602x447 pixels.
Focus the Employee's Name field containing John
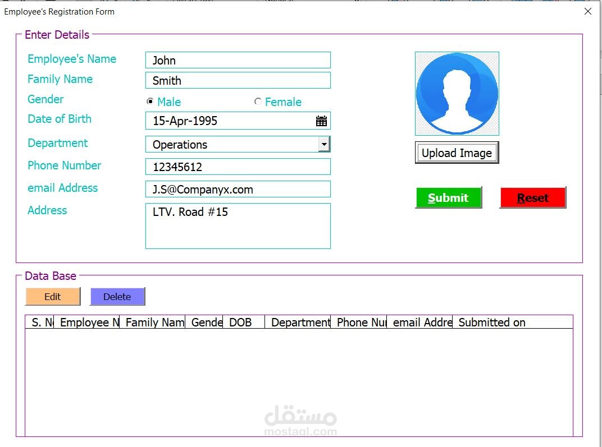[x=238, y=60]
